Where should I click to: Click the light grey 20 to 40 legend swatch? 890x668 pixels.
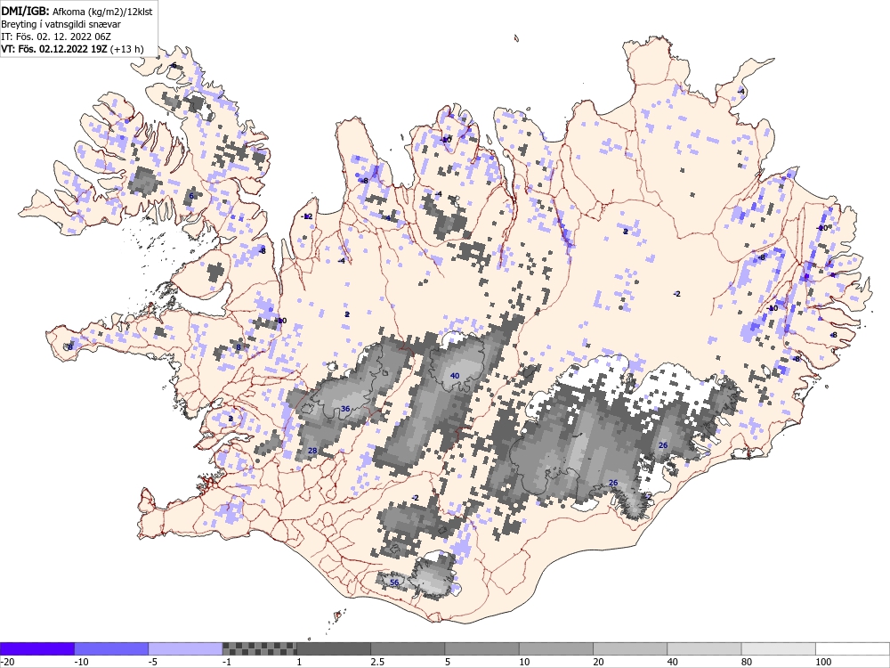tap(630, 648)
